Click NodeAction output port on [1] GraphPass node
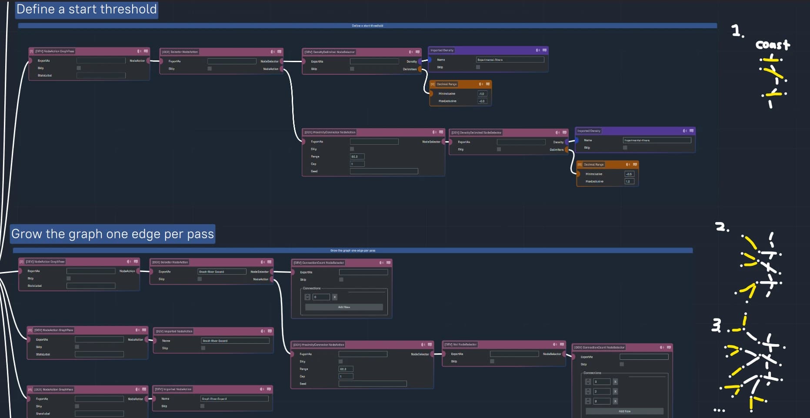 [148, 61]
